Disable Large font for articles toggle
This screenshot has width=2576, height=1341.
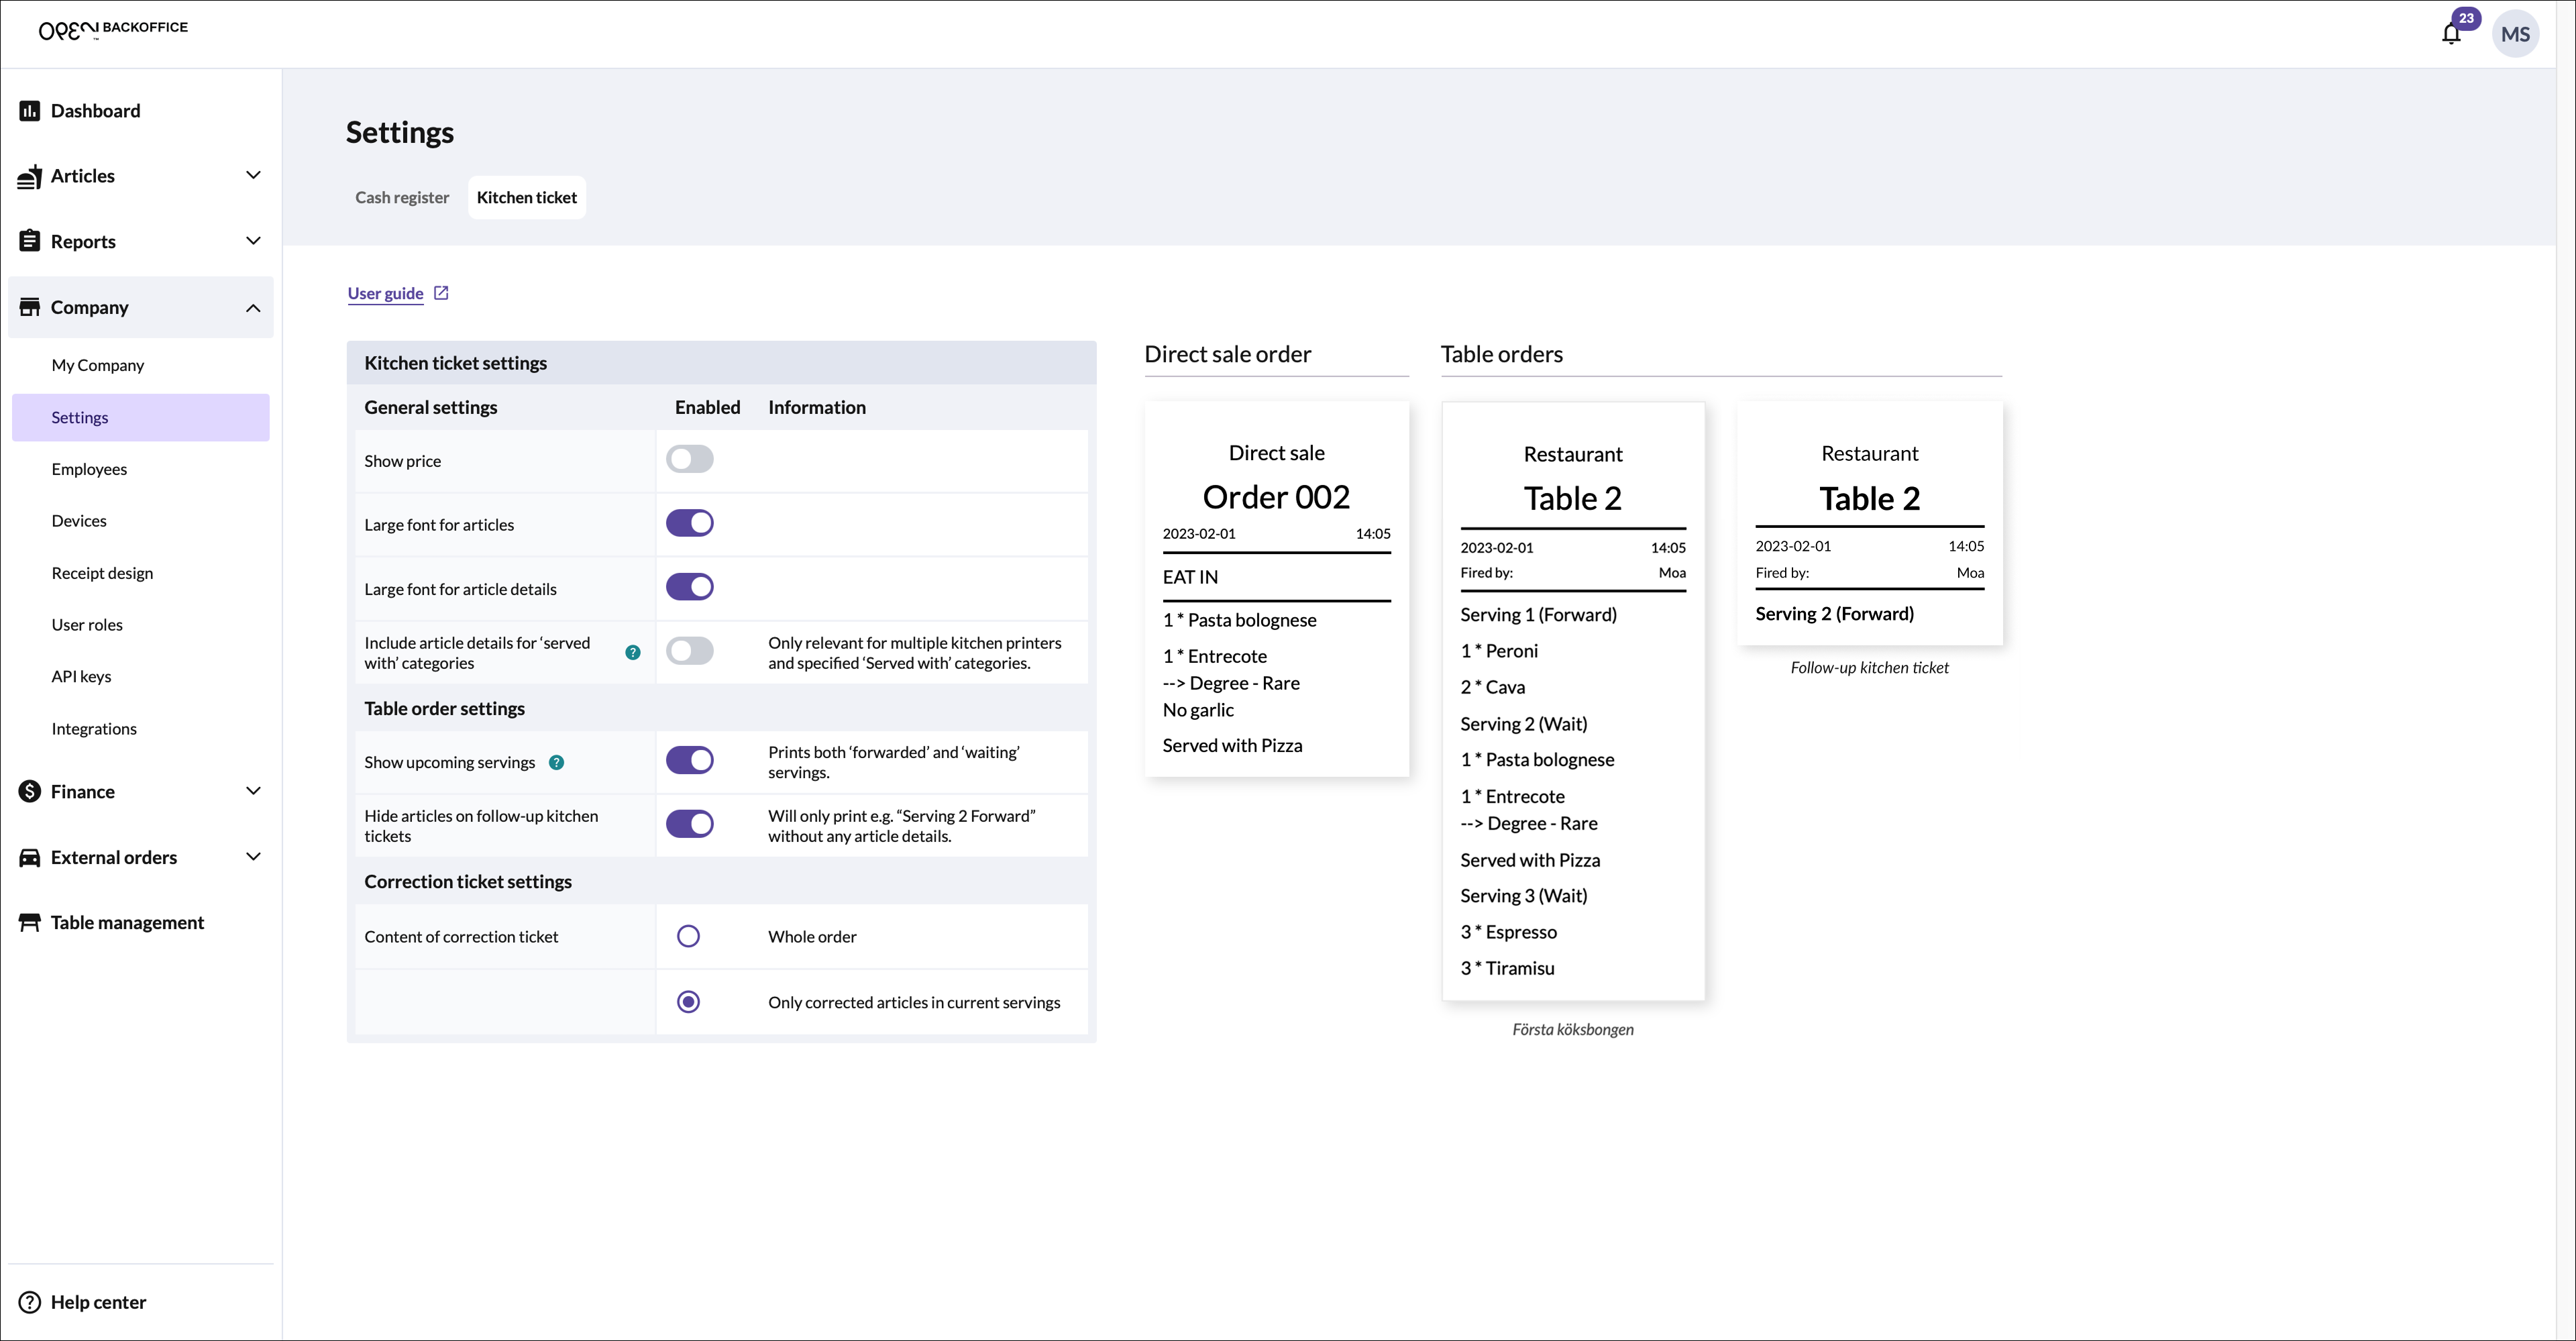click(689, 524)
